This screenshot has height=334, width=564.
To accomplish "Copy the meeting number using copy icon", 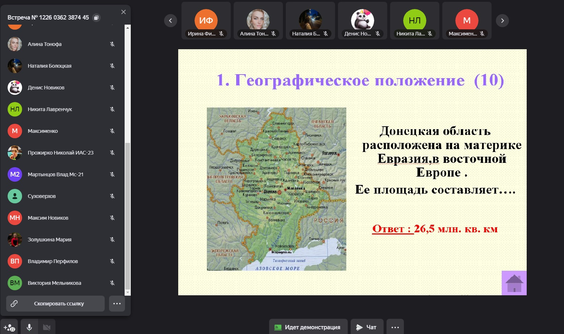I will [96, 18].
